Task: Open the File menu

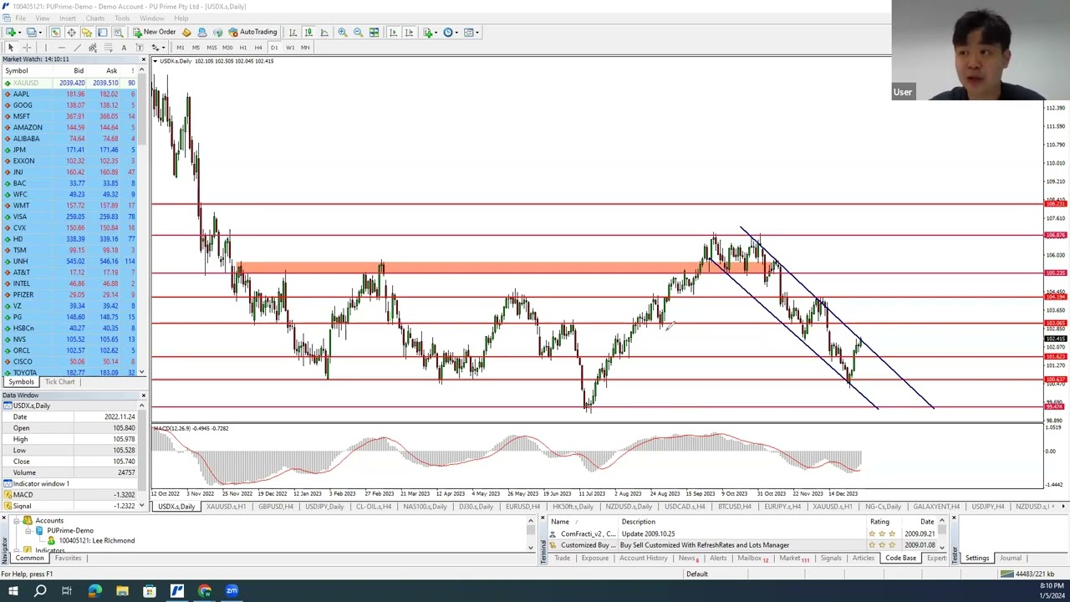Action: 20,18
